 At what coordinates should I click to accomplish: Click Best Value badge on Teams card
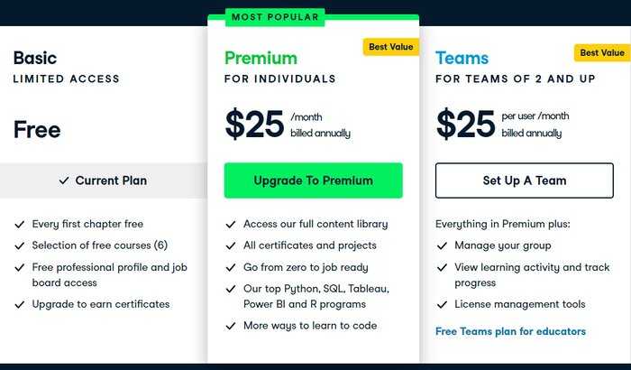click(x=602, y=53)
